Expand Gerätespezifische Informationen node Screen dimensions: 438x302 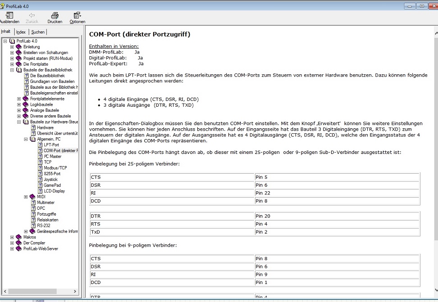26,231
